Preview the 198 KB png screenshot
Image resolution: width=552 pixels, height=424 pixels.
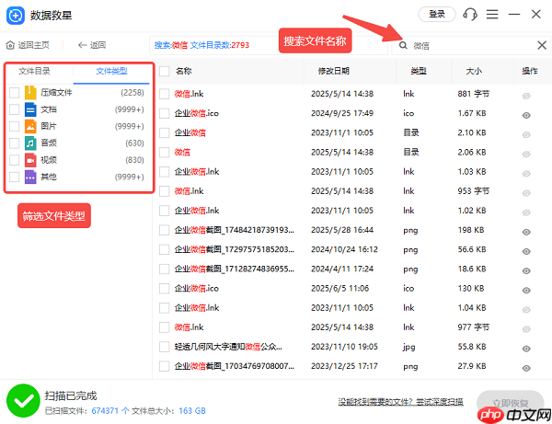[x=526, y=232]
